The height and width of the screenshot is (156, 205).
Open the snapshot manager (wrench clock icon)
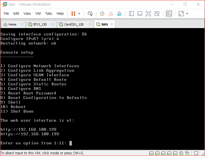coord(119,14)
